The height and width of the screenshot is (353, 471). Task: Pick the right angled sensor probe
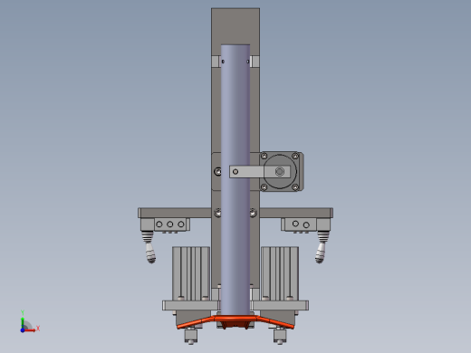click(322, 247)
